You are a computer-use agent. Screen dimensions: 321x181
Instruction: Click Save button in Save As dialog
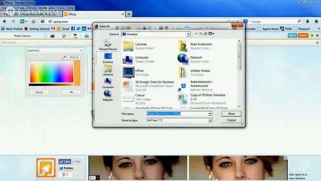(x=231, y=114)
